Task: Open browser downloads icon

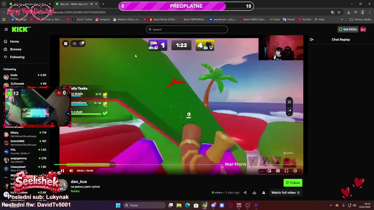Action: click(x=349, y=12)
